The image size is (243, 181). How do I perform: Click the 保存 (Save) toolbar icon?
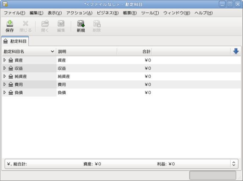click(10, 24)
